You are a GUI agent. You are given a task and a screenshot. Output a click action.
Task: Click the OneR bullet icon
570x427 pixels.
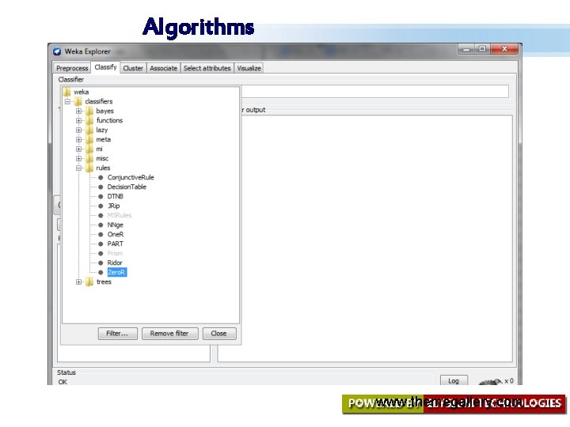[x=101, y=235]
